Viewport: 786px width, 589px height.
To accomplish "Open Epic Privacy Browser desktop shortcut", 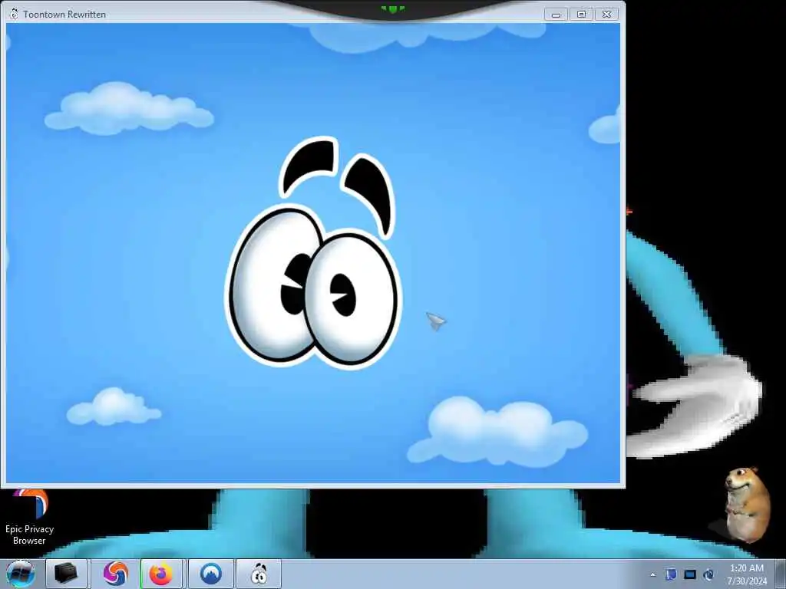I will point(29,518).
